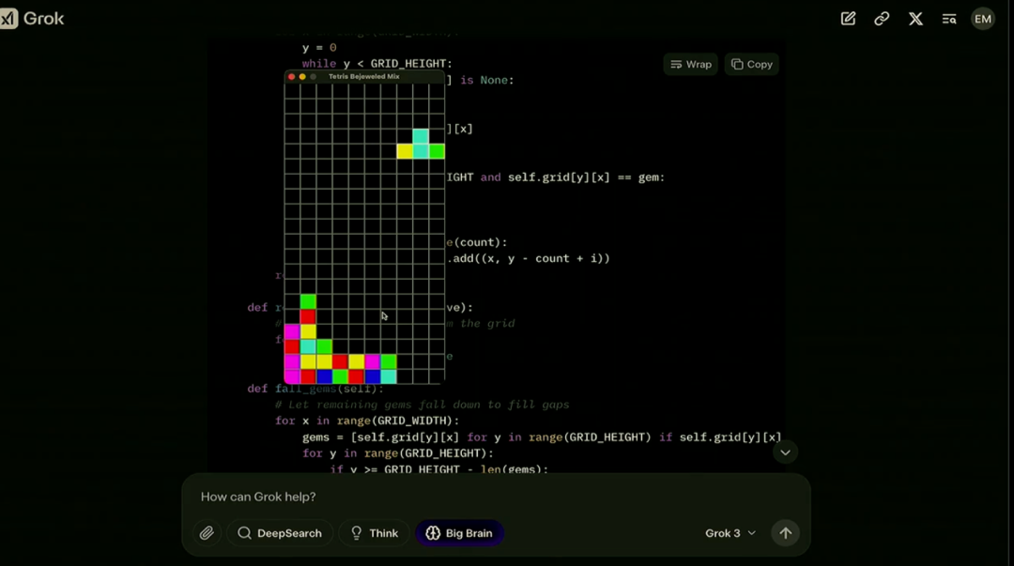Click 'def fall_gems(self):' code line
This screenshot has width=1014, height=566.
pyautogui.click(x=315, y=388)
